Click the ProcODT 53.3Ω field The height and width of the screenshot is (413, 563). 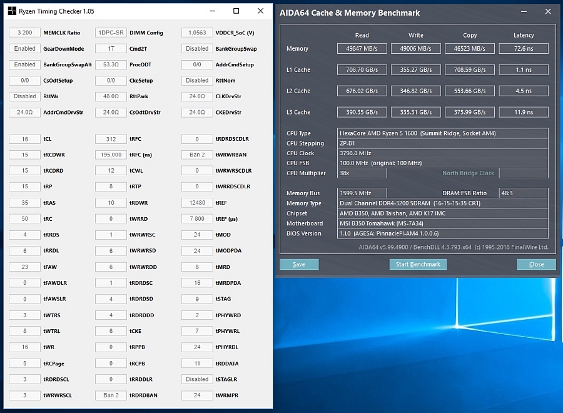point(111,64)
